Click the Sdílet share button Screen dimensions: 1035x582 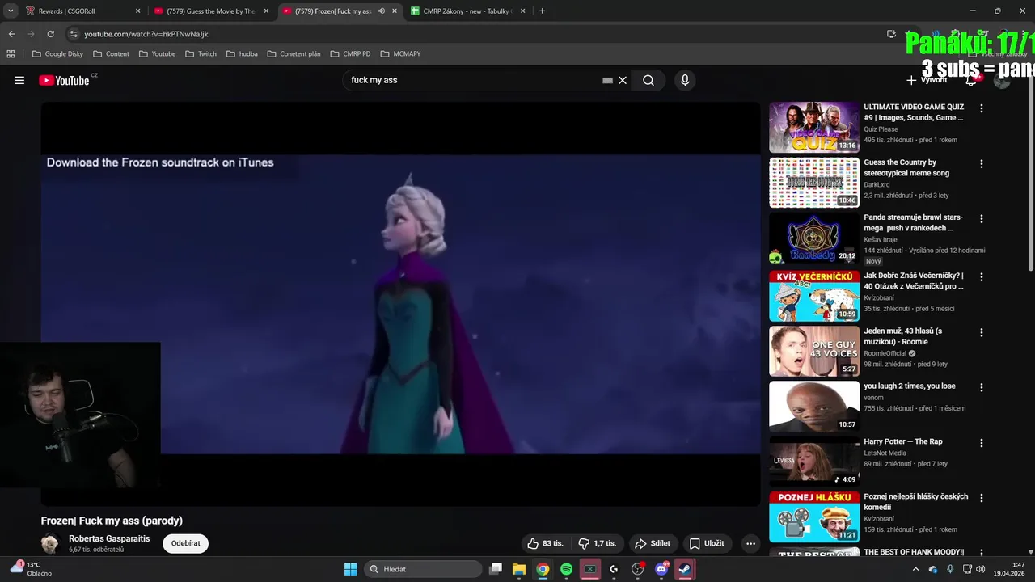[653, 543]
